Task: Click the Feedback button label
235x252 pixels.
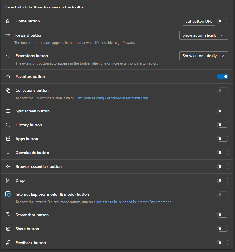Action: point(31,243)
